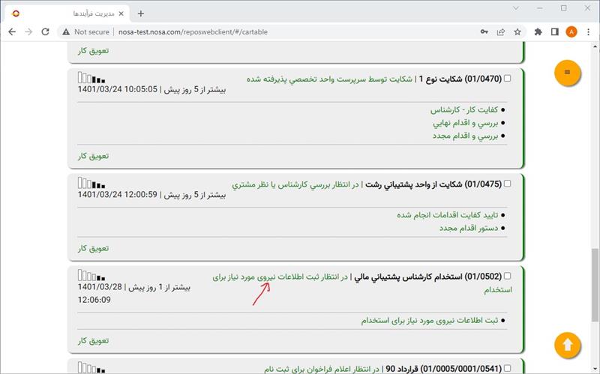Click the orange scroll-to-top arrow button
Image resolution: width=600 pixels, height=374 pixels.
click(567, 346)
